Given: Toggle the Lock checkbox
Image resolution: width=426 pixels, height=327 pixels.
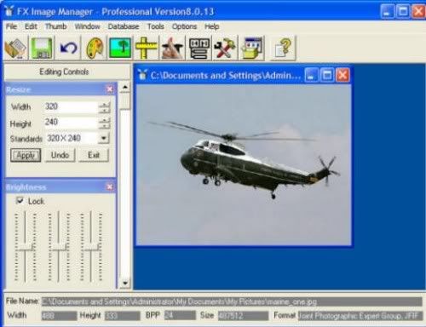Looking at the screenshot, I should pos(20,201).
